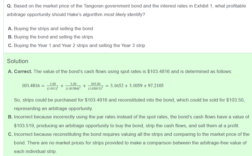Select answer A, buying the strips
This screenshot has height=156, width=252.
[x=50, y=28]
